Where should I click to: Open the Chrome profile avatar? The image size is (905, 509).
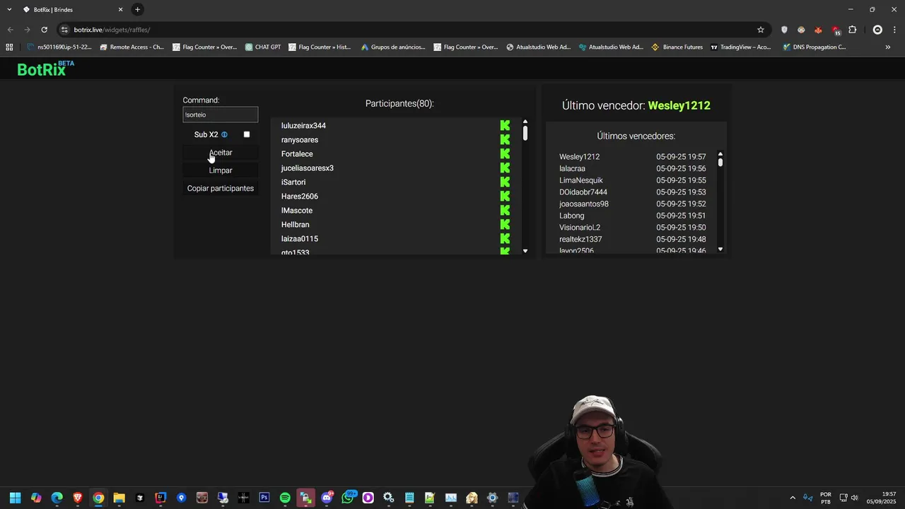click(877, 30)
